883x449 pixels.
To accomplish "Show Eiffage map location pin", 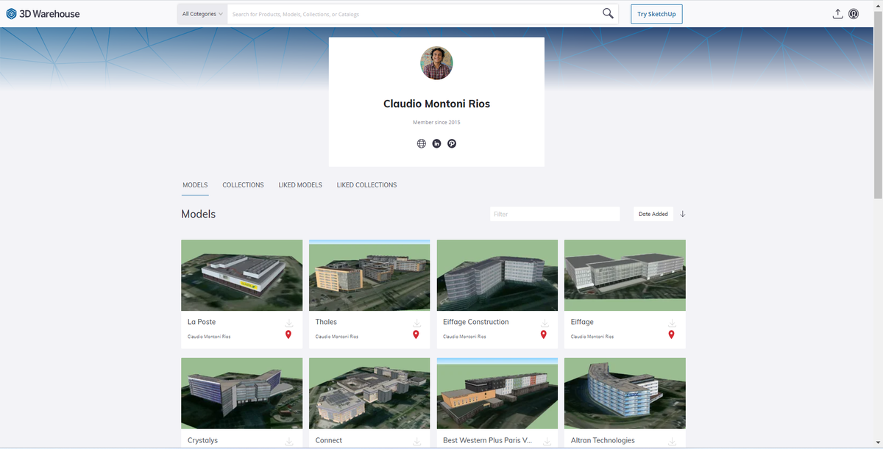I will tap(671, 335).
